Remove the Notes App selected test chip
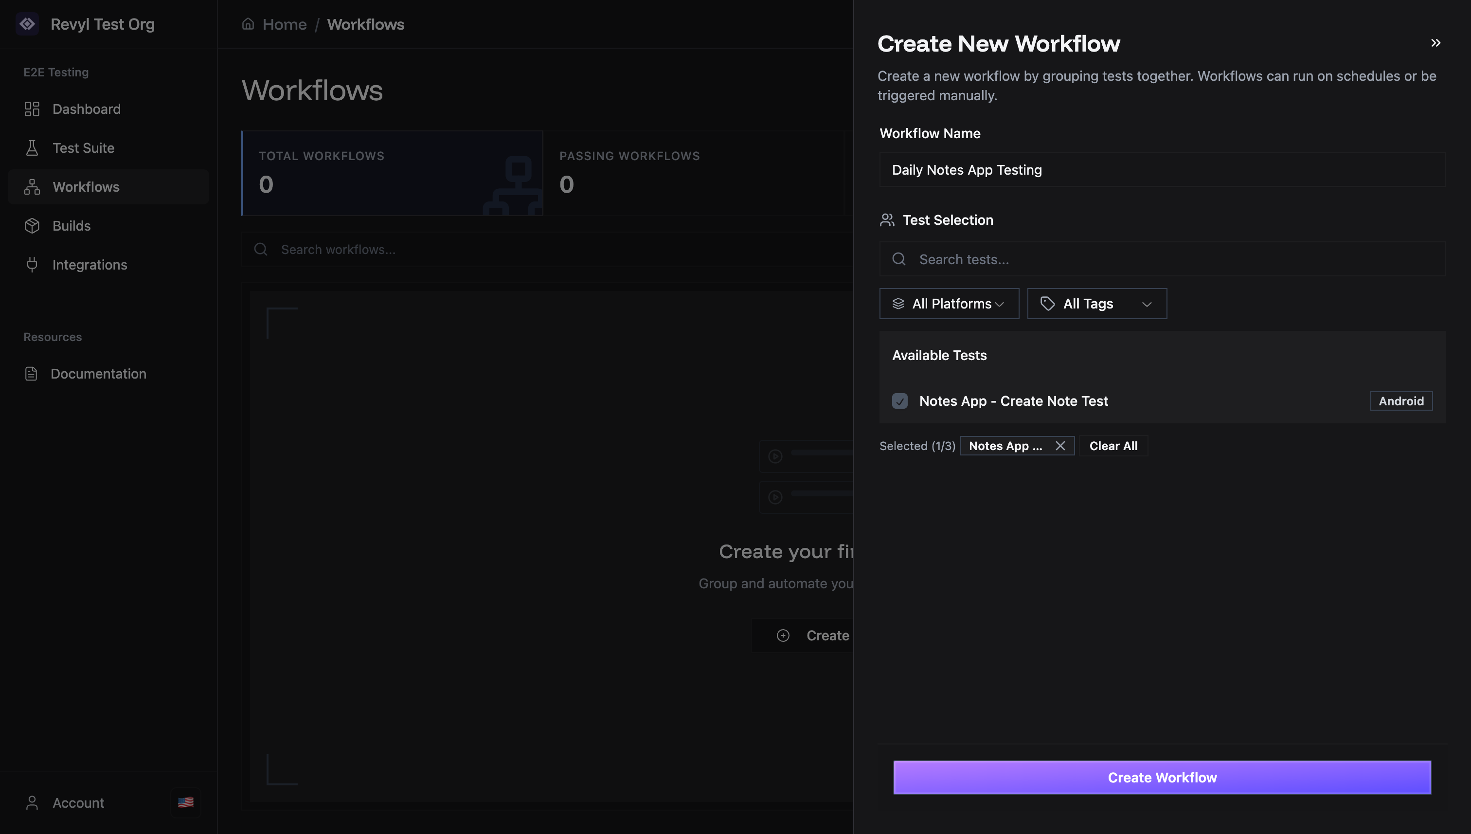 click(x=1060, y=446)
